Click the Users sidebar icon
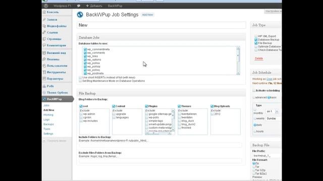The width and height of the screenshot is (323, 181). pyautogui.click(x=44, y=66)
